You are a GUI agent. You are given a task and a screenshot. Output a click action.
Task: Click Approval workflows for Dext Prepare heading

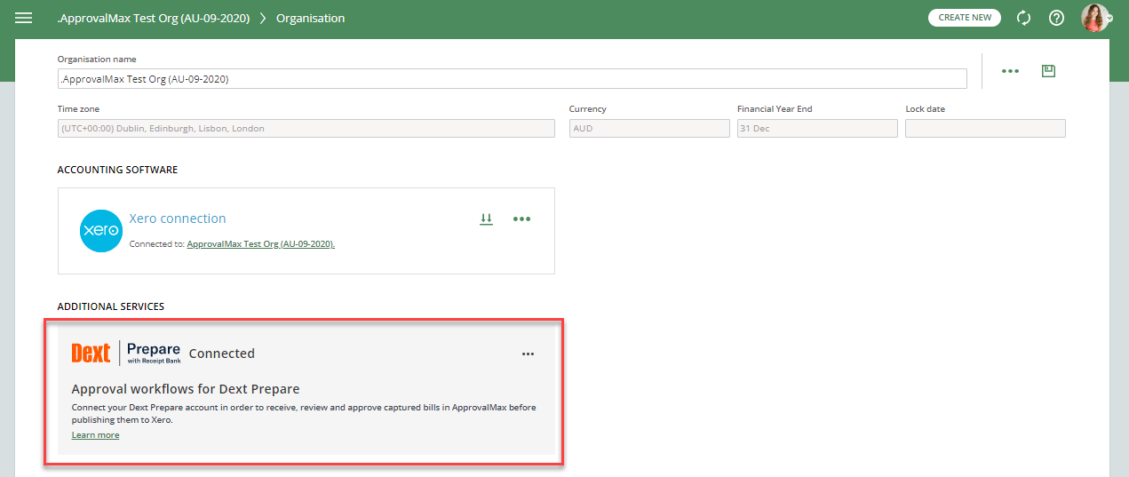[x=186, y=389]
